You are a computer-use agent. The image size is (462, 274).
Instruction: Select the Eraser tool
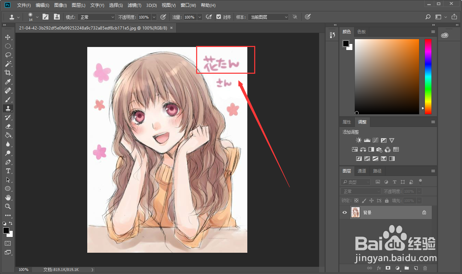(x=8, y=126)
